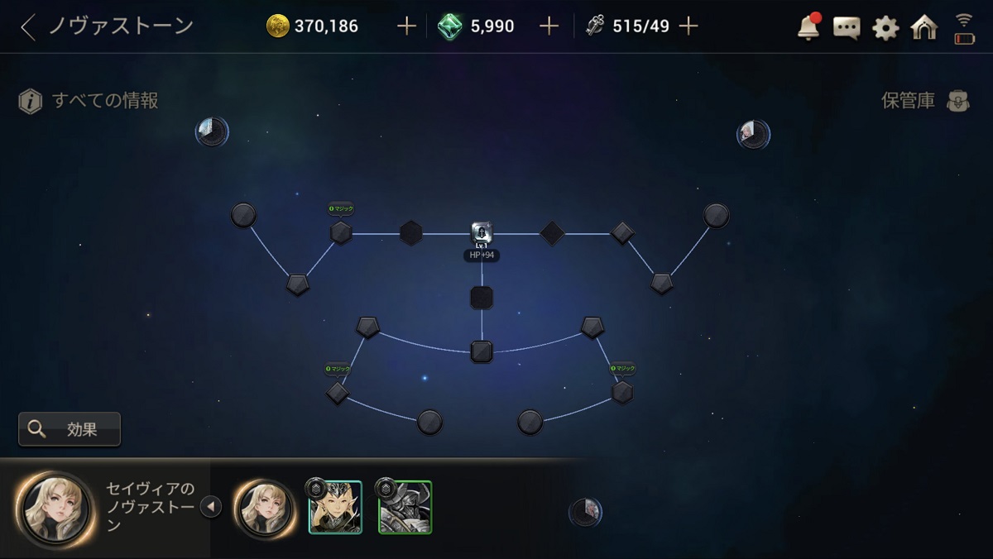Open the 効果 effects search button
Screen dimensions: 993x559
tap(70, 429)
